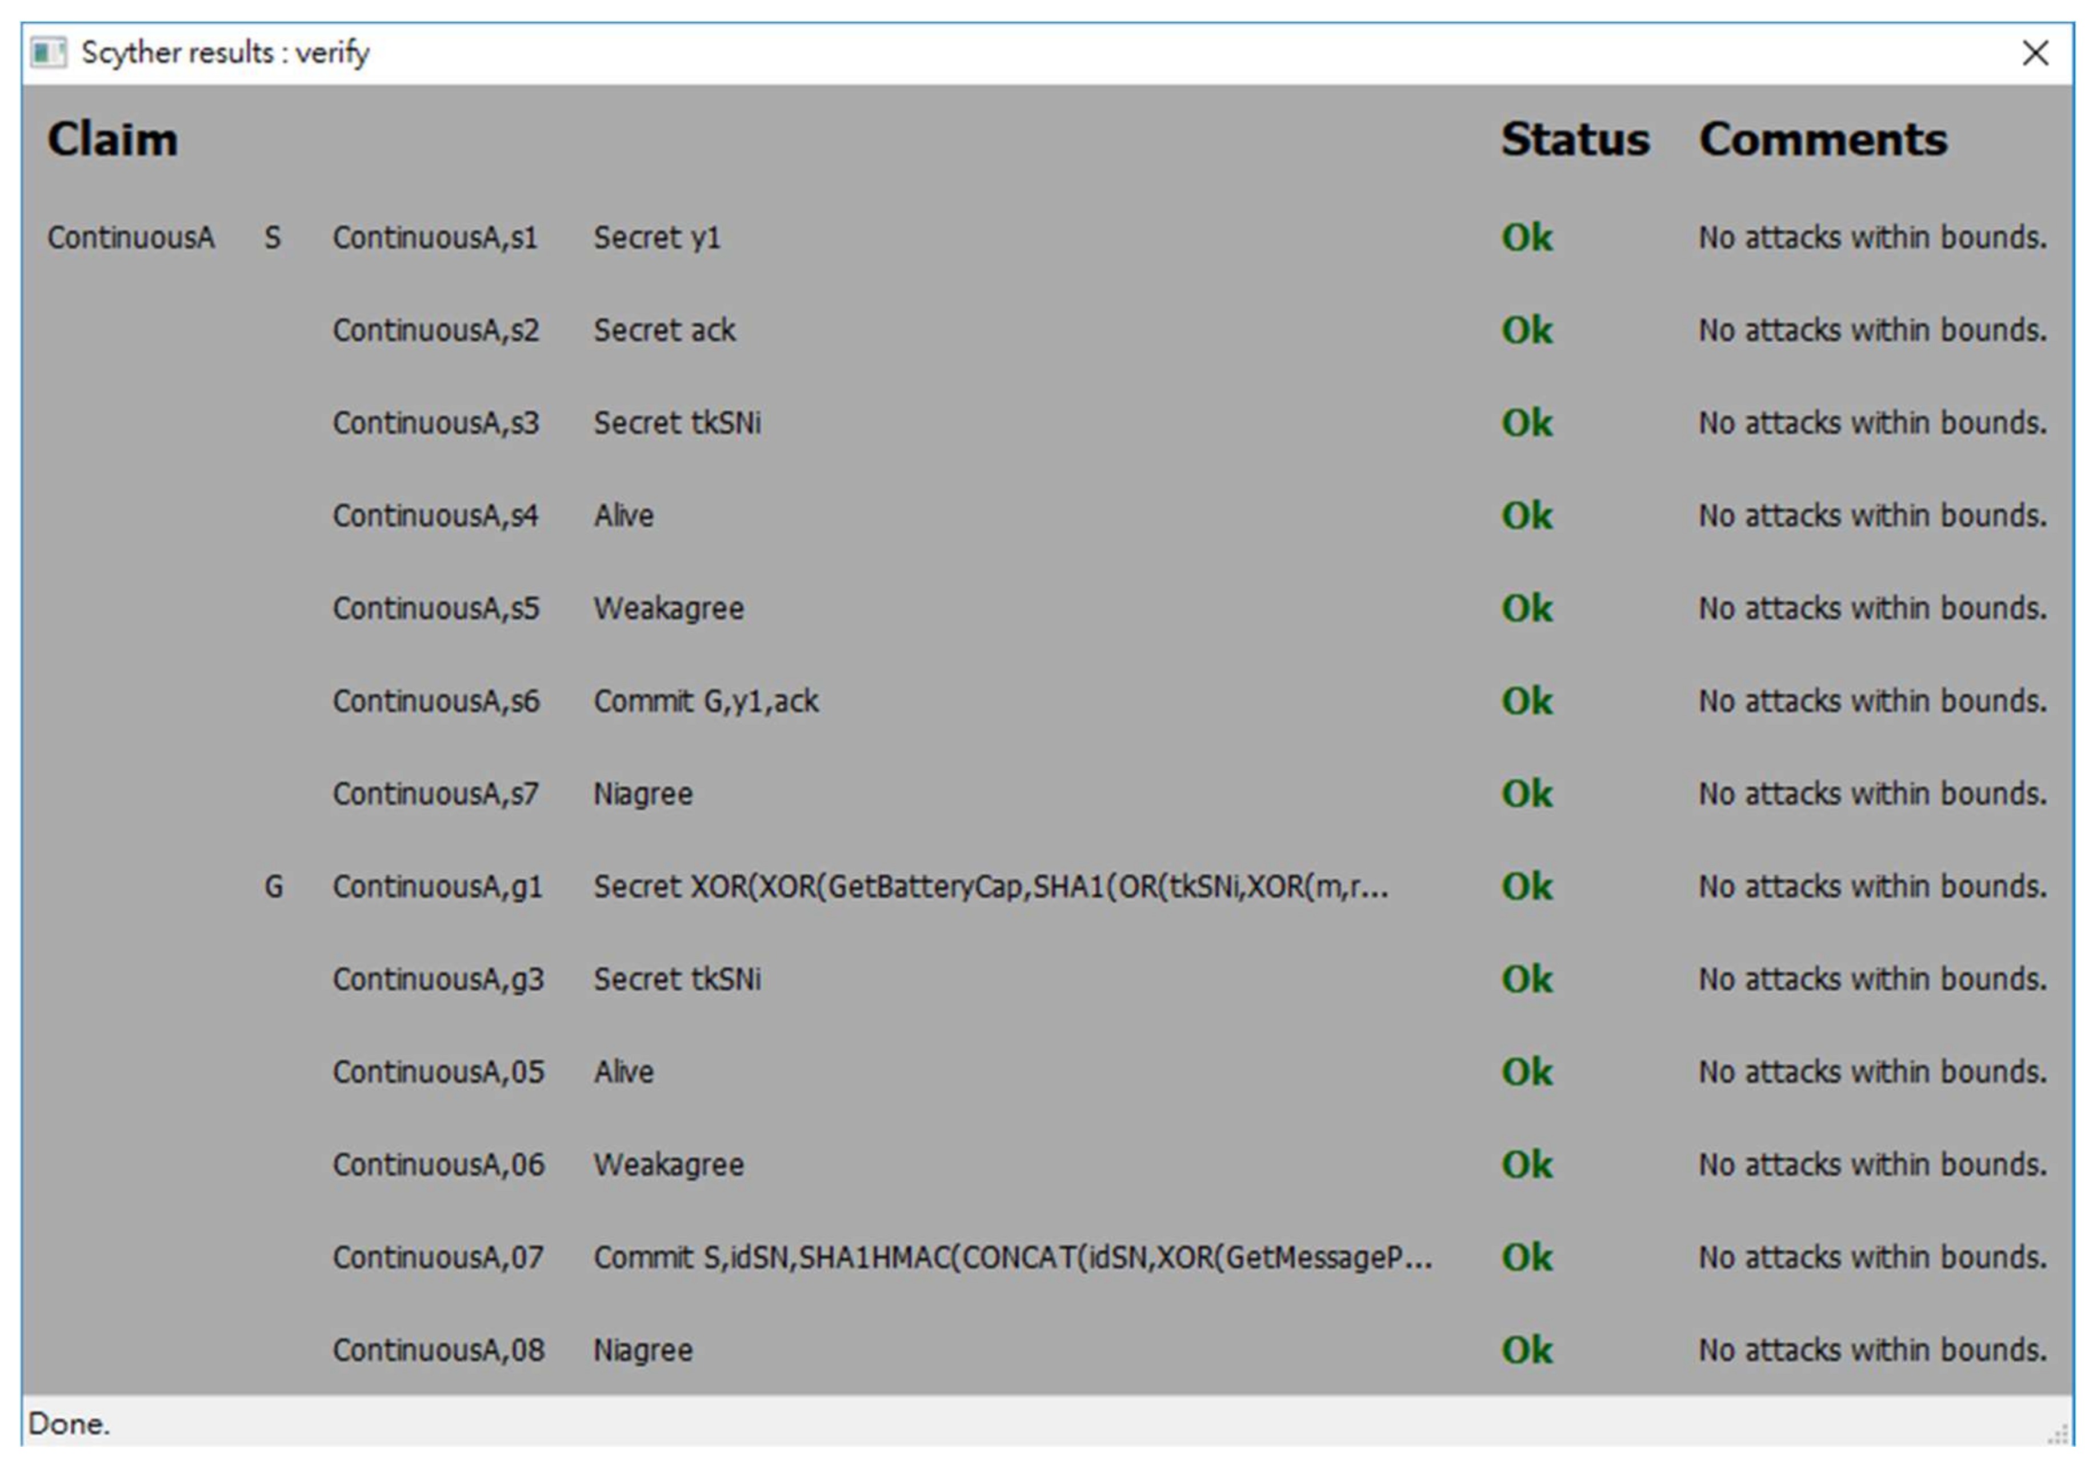The width and height of the screenshot is (2093, 1465).
Task: Click Commit S,idSN,SHA1HMAC claim text
Action: tap(1012, 1257)
